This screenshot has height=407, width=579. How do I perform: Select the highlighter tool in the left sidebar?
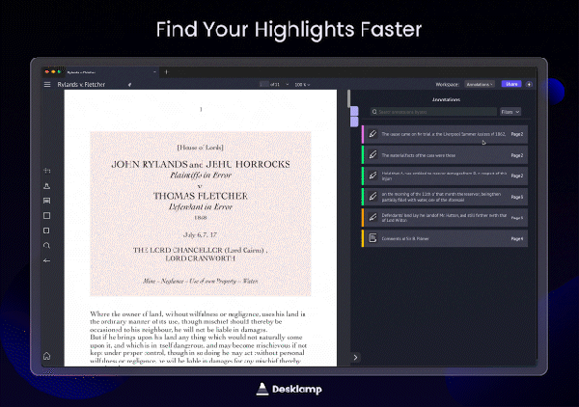[47, 185]
